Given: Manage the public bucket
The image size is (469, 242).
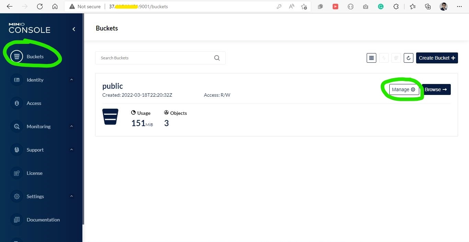Looking at the screenshot, I should [404, 89].
